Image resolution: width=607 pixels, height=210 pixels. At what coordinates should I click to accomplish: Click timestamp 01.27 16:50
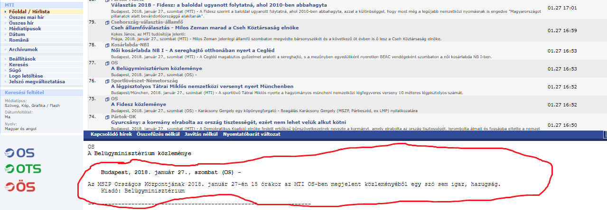pos(562,125)
